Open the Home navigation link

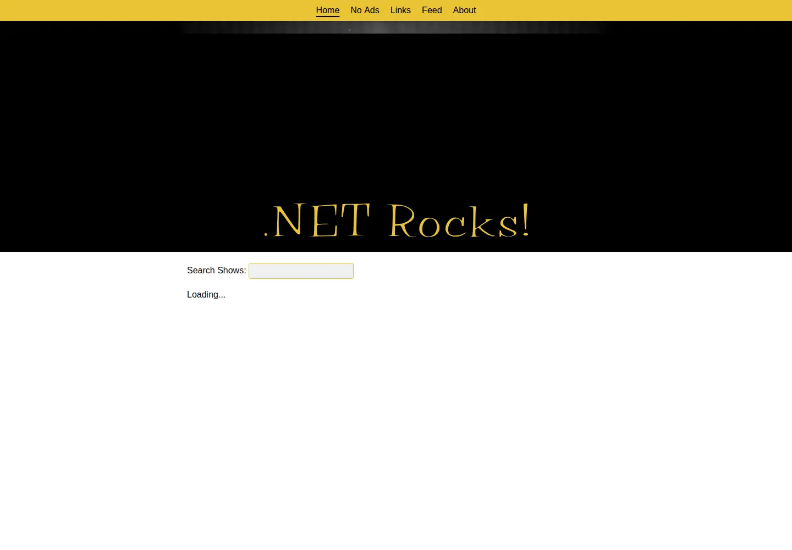327,10
